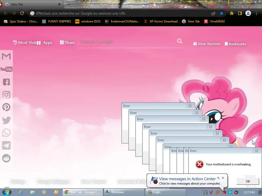
Task: Open Chrome three-dot menu
Action: click(256, 13)
